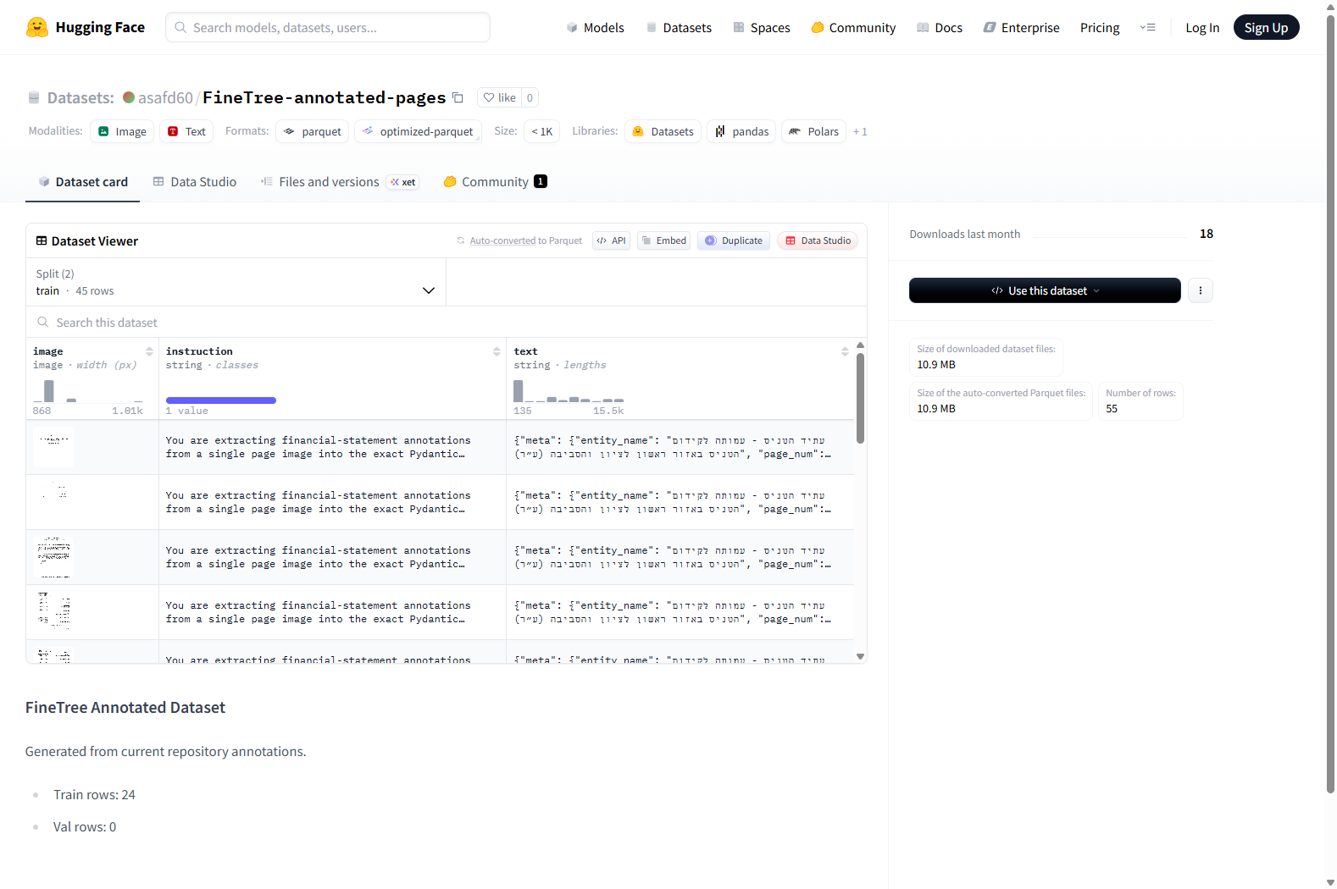The height and width of the screenshot is (889, 1337).
Task: Click the 'Train rows: 24' list item
Action: 94,794
